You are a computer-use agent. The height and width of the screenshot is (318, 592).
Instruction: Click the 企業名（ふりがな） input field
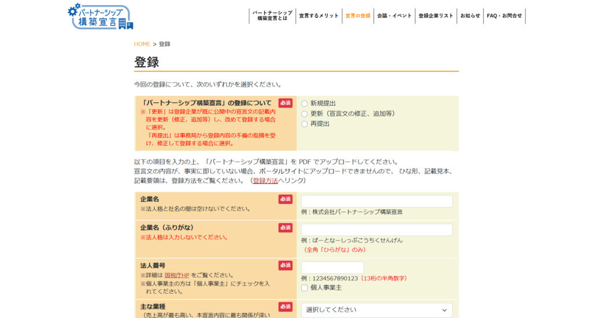[x=376, y=230]
